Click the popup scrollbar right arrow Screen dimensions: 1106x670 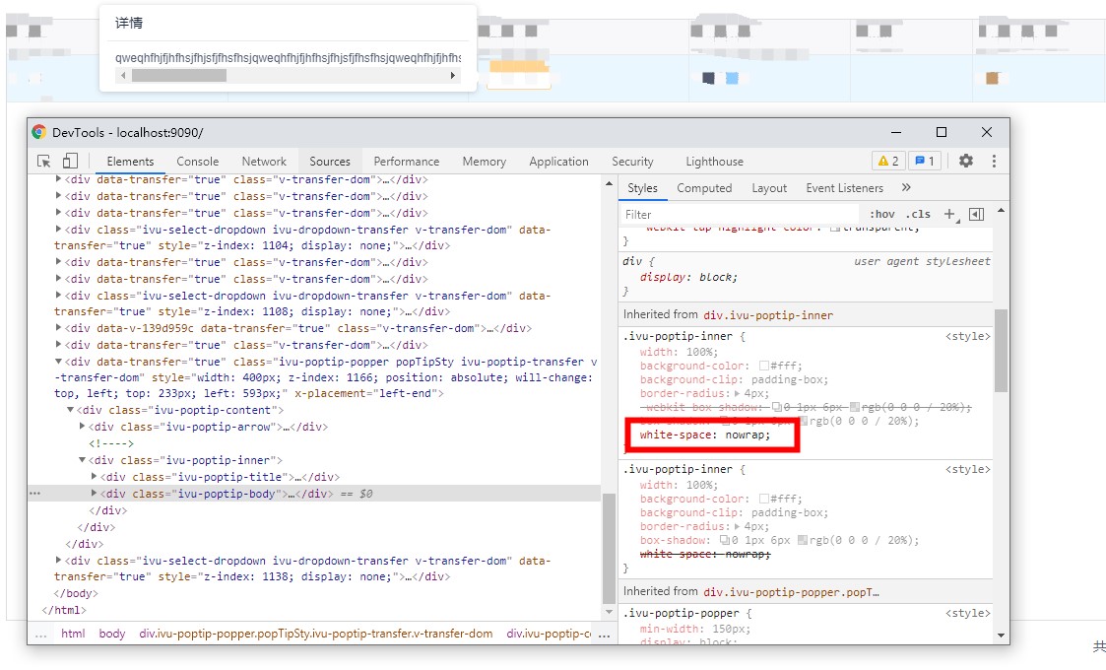pyautogui.click(x=453, y=76)
